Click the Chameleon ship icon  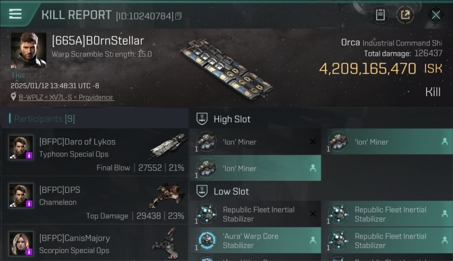click(x=167, y=195)
